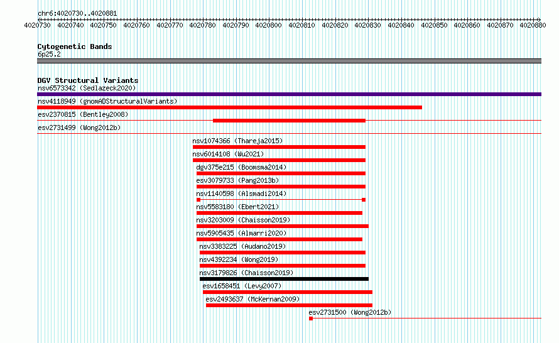The height and width of the screenshot is (343, 559).
Task: Click the small red esv2731500 start block
Action: (x=311, y=318)
